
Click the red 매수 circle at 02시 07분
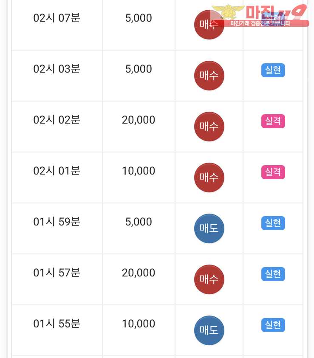pos(209,25)
